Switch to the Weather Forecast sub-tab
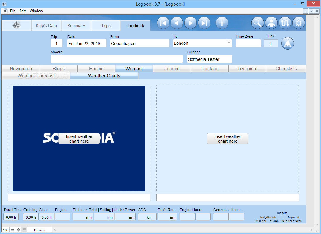Image resolution: width=321 pixels, height=234 pixels. [36, 76]
